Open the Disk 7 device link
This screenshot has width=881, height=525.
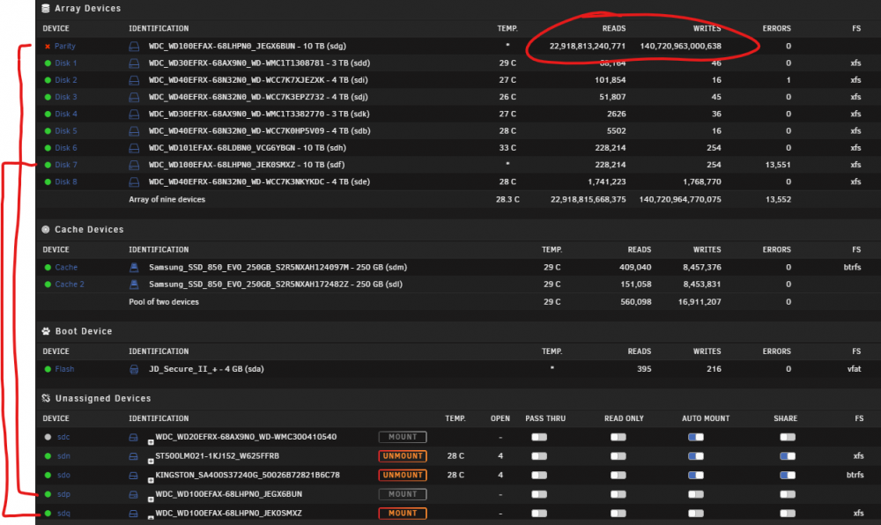[66, 165]
